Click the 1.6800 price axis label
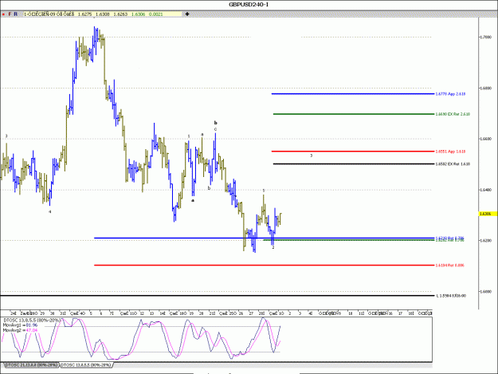498x374 pixels. click(485, 88)
